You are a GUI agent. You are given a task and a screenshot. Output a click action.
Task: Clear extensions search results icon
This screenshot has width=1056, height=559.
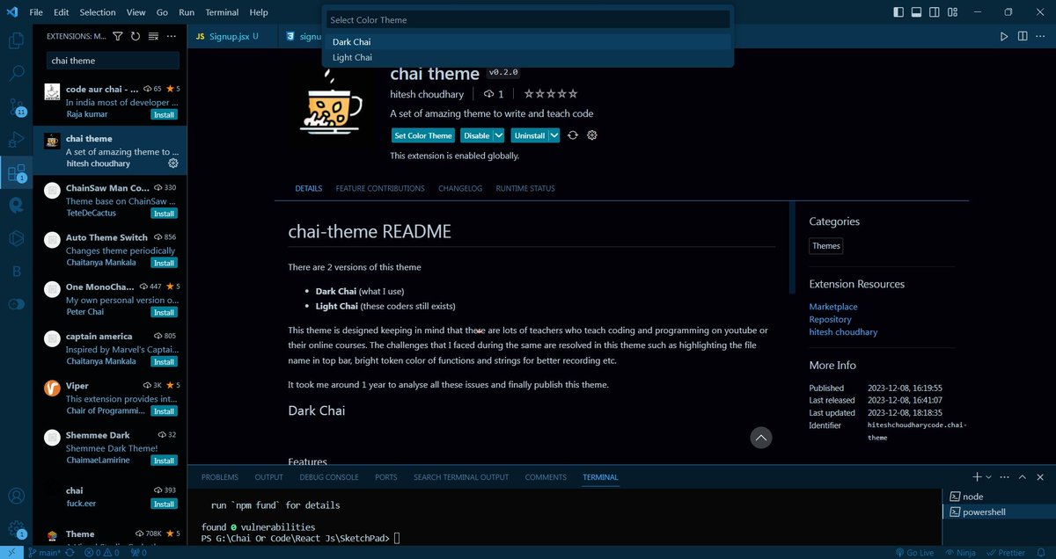(x=153, y=36)
